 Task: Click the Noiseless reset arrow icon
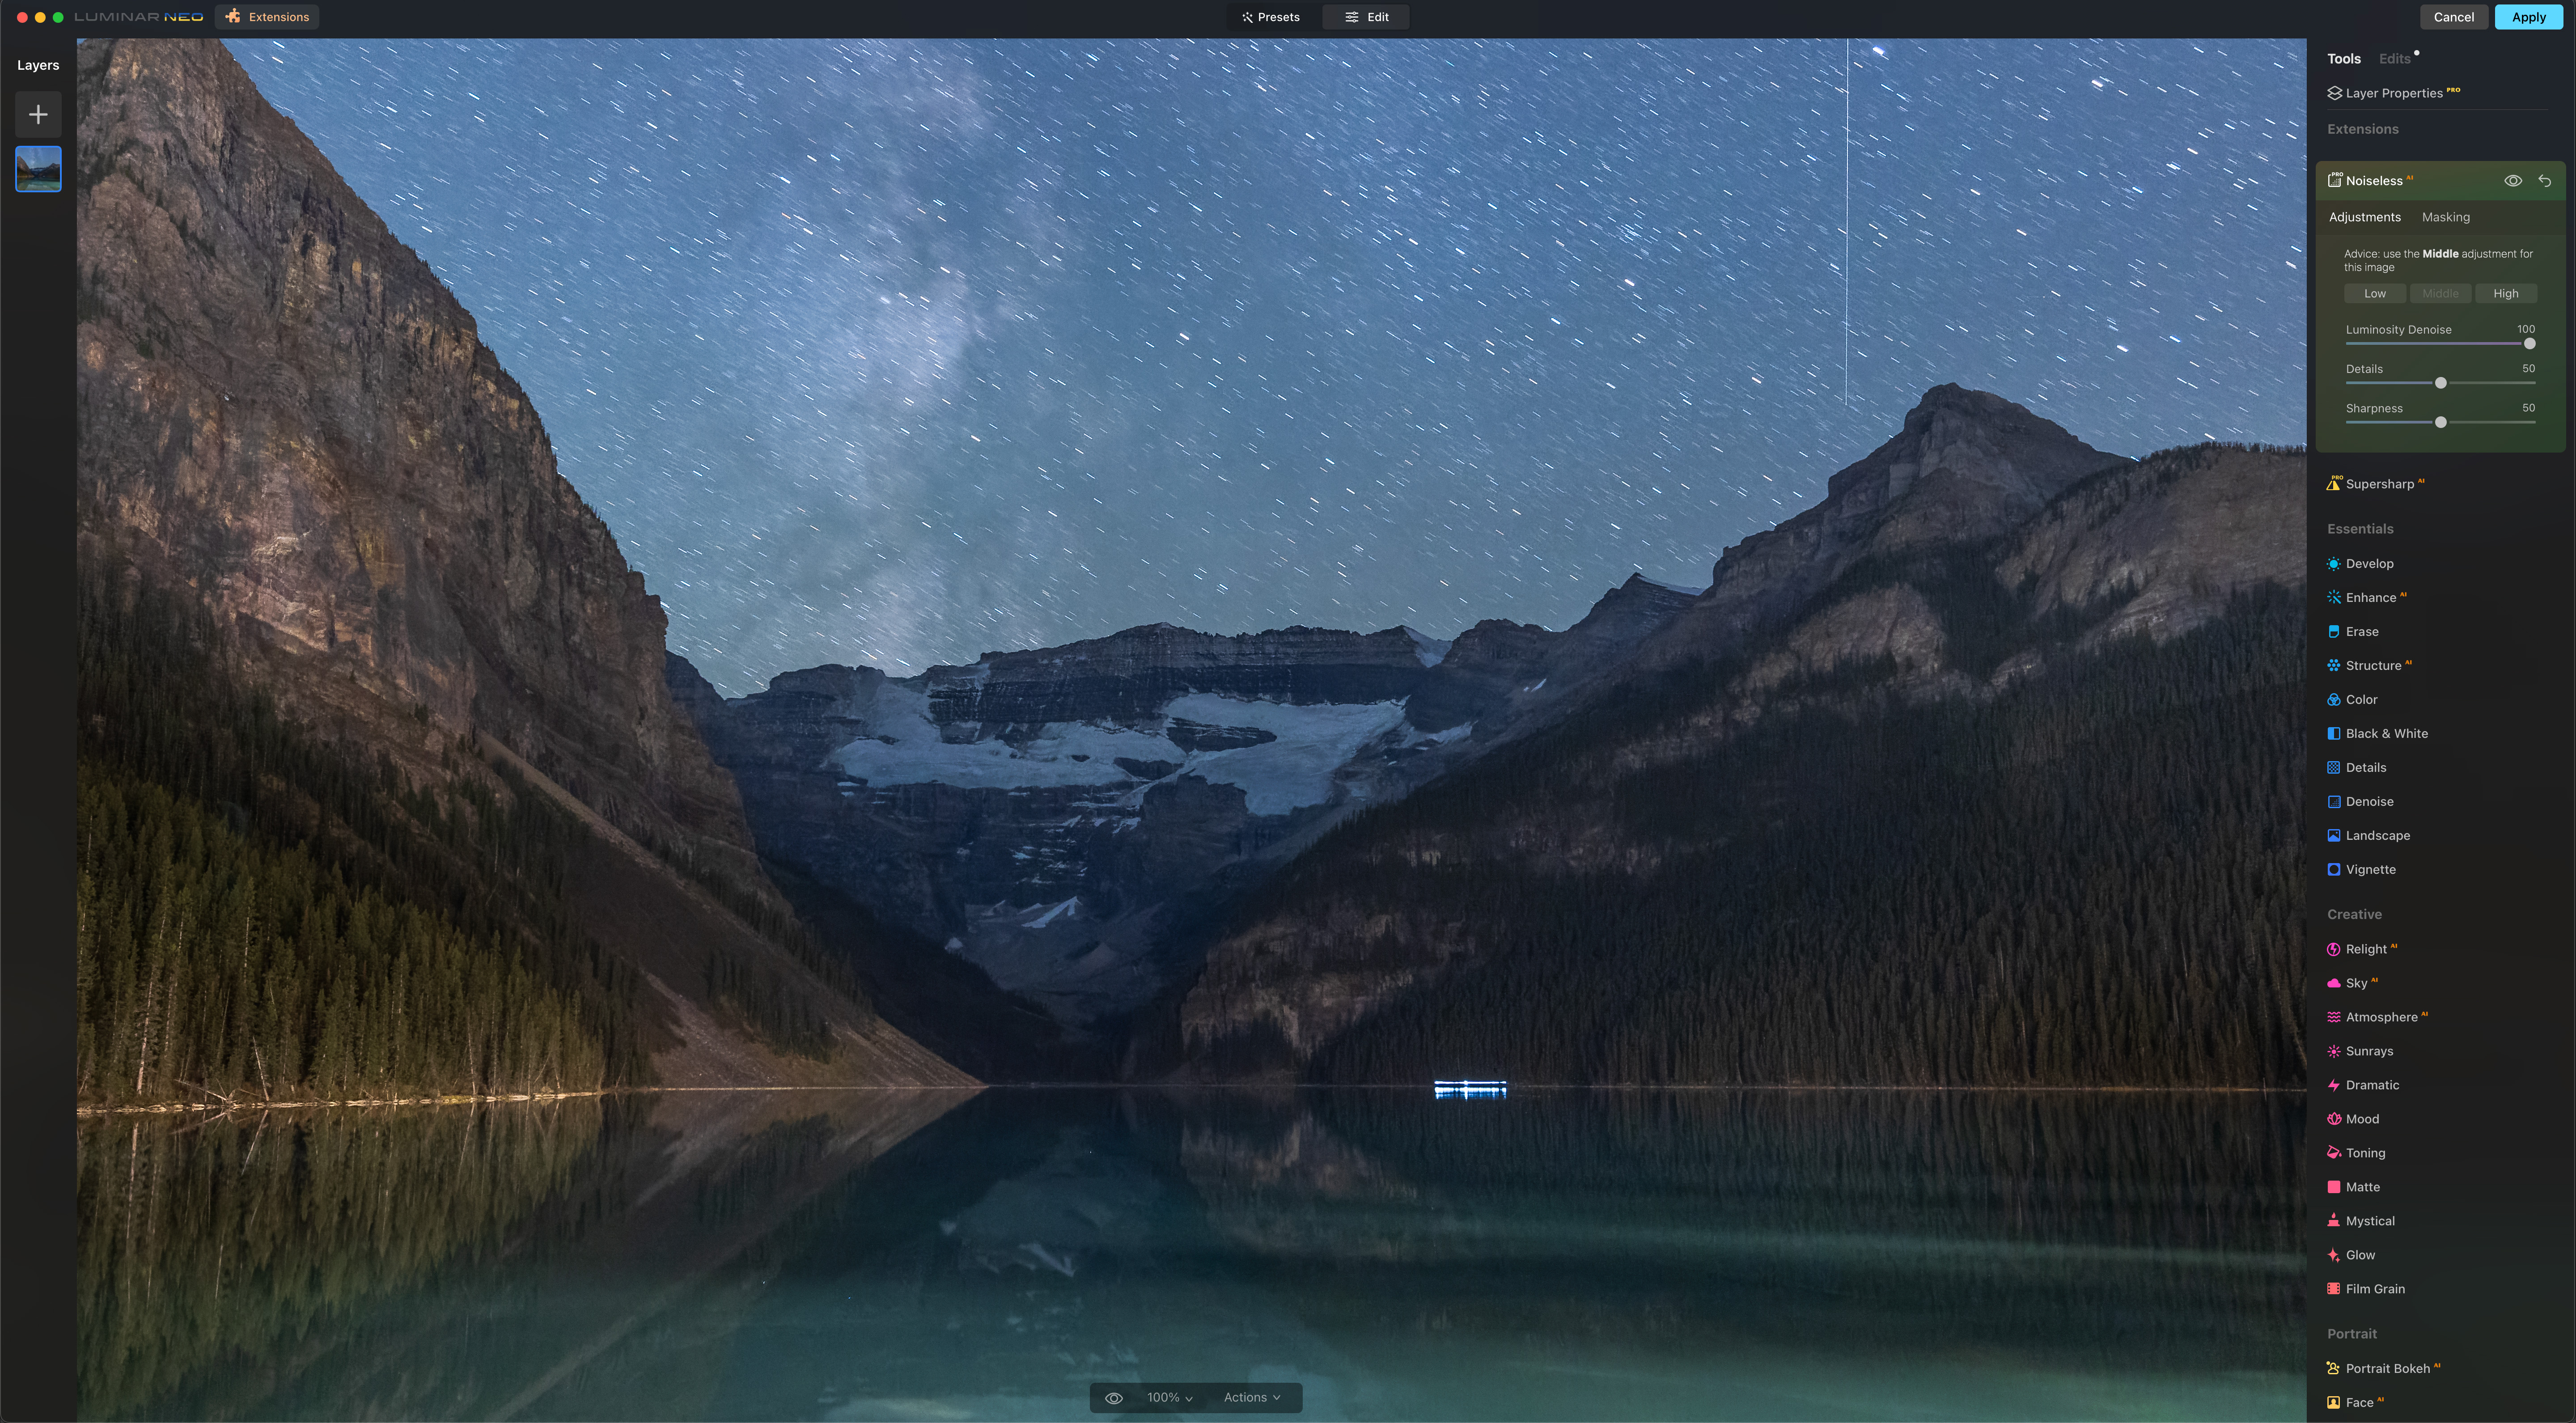[2544, 181]
